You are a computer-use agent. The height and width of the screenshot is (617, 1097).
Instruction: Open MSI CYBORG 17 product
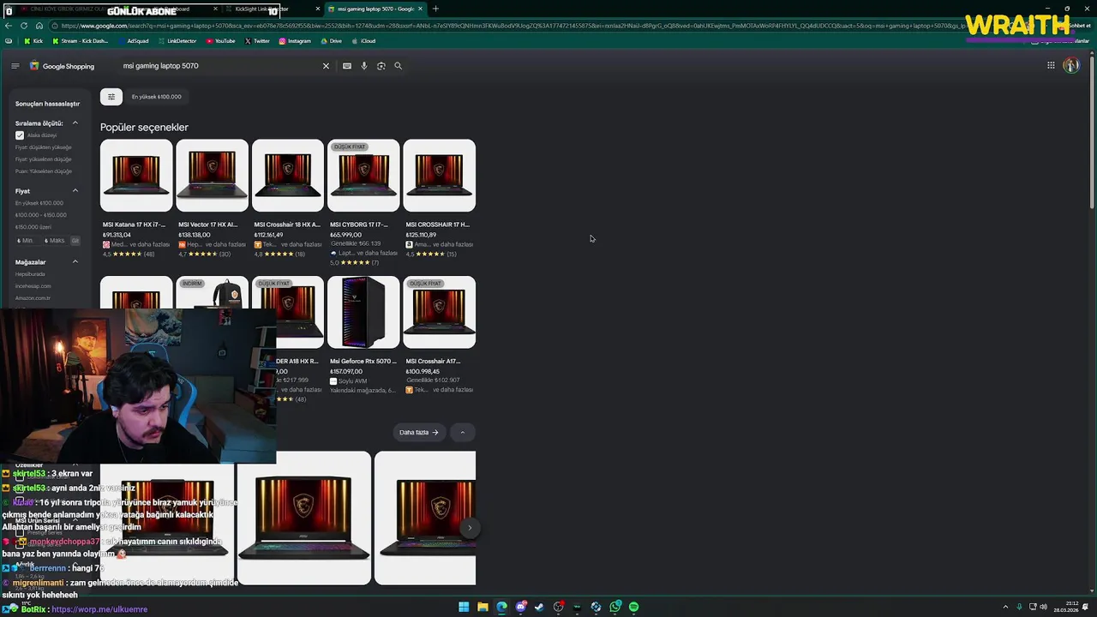pyautogui.click(x=363, y=203)
